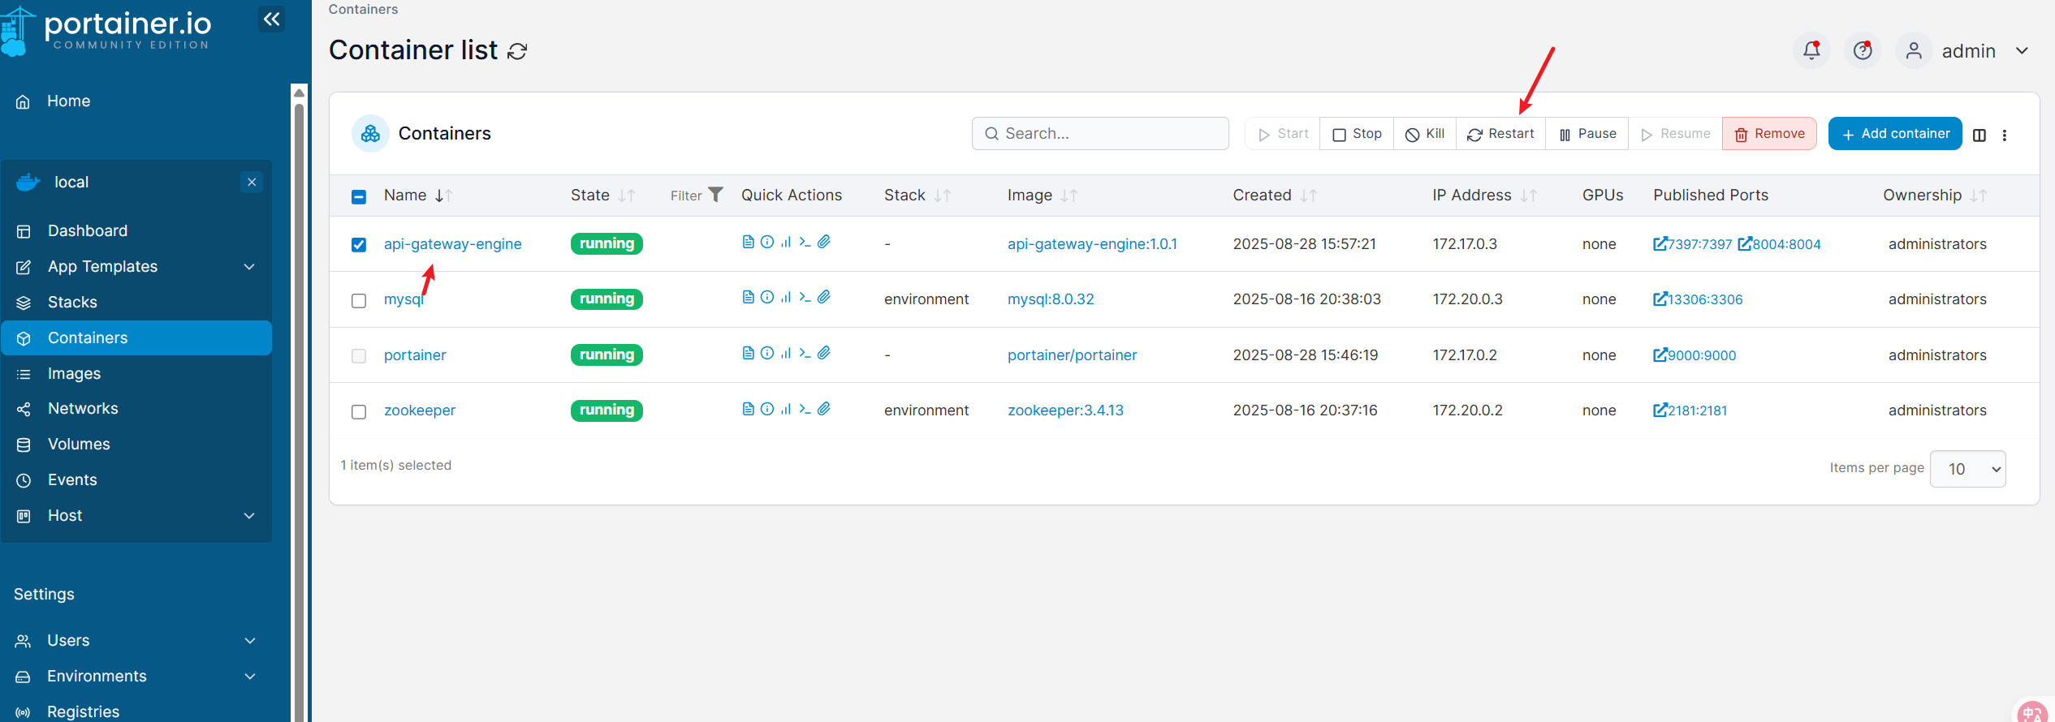The width and height of the screenshot is (2055, 722).
Task: Tick the zookeeper container checkbox
Action: click(359, 411)
